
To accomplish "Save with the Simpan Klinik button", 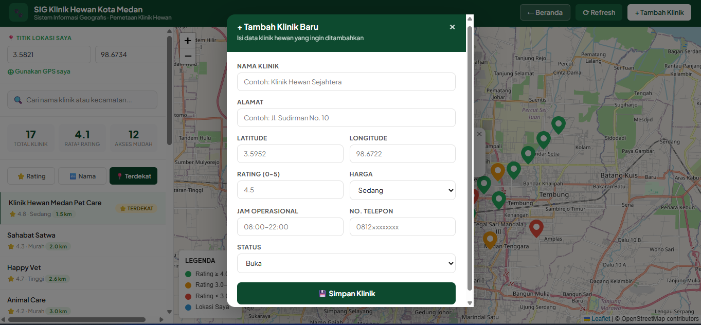I will 346,293.
